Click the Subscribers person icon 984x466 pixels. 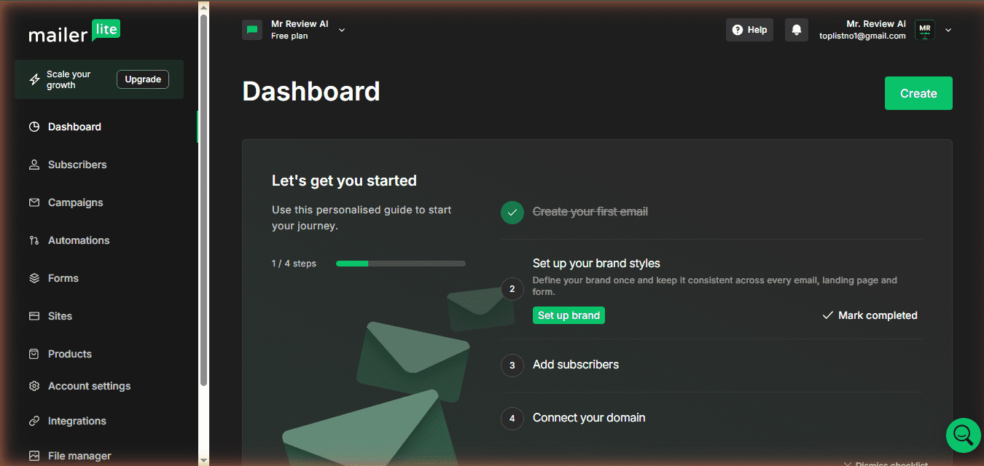click(x=34, y=165)
